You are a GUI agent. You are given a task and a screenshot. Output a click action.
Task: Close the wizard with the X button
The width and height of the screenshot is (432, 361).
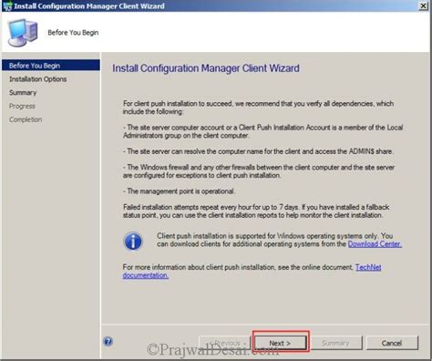pyautogui.click(x=423, y=5)
